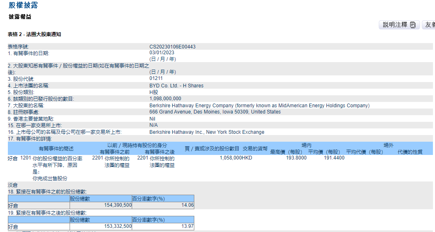
Task: Click the 股權披露 page title
Action: (23, 5)
